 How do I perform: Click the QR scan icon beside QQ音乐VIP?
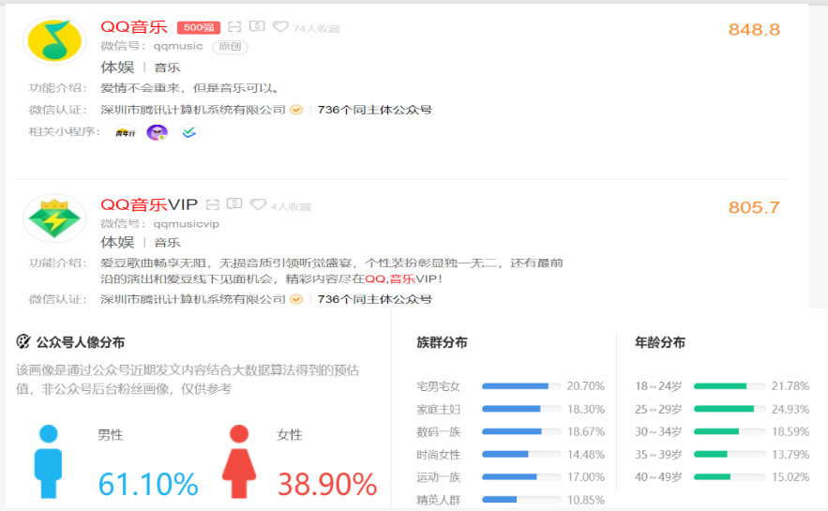pyautogui.click(x=213, y=204)
